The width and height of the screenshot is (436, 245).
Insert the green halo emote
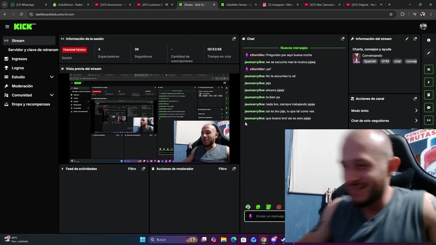(268, 207)
